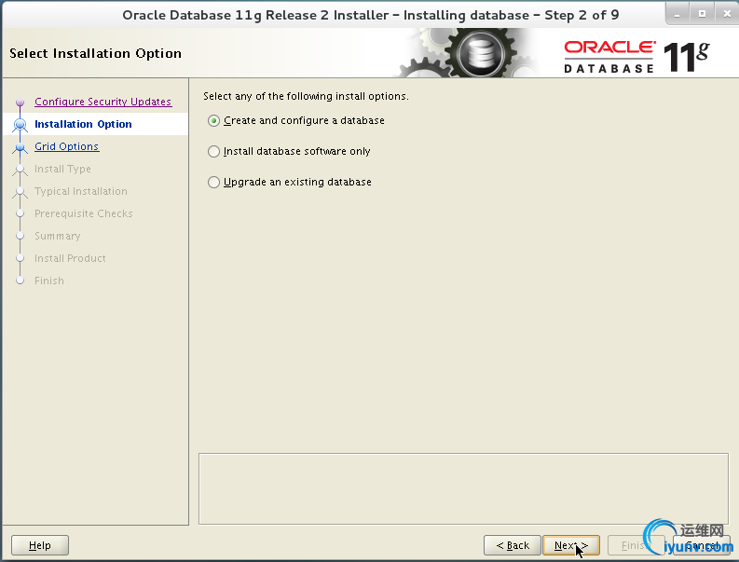The width and height of the screenshot is (739, 562).
Task: Minimize the installer window
Action: [x=677, y=14]
